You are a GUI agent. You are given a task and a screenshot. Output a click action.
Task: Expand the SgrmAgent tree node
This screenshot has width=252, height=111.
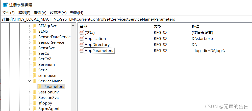(29, 109)
